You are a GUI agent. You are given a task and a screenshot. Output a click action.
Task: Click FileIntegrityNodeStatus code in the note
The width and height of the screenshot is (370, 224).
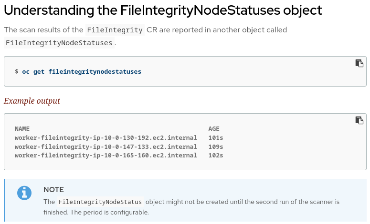[100, 202]
